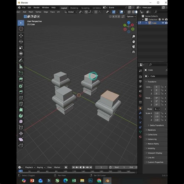Hide Cube object with its eye icon

click(x=163, y=23)
